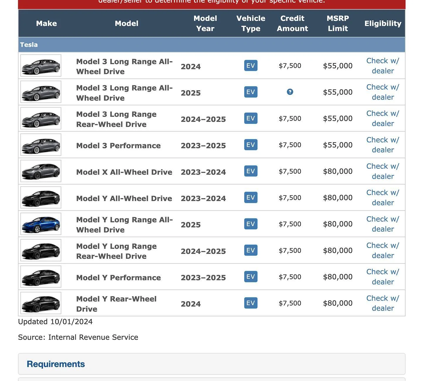Click 'Check w/ dealer' for Model Y Rear-Wheel Drive

pyautogui.click(x=383, y=303)
